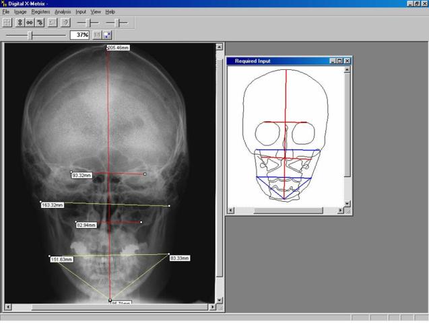Click Required Input horizontal scrollbar thumb

tap(288, 210)
